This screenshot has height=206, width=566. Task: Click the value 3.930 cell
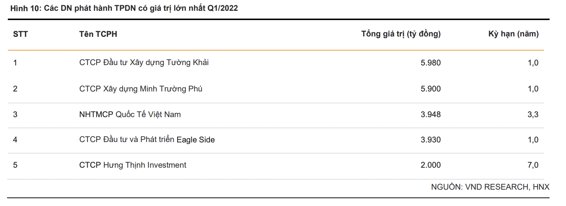(430, 140)
